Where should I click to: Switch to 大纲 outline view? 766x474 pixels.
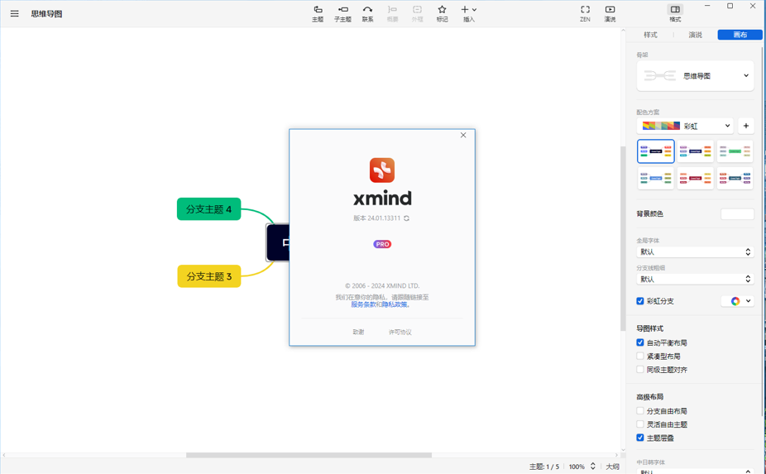point(613,467)
